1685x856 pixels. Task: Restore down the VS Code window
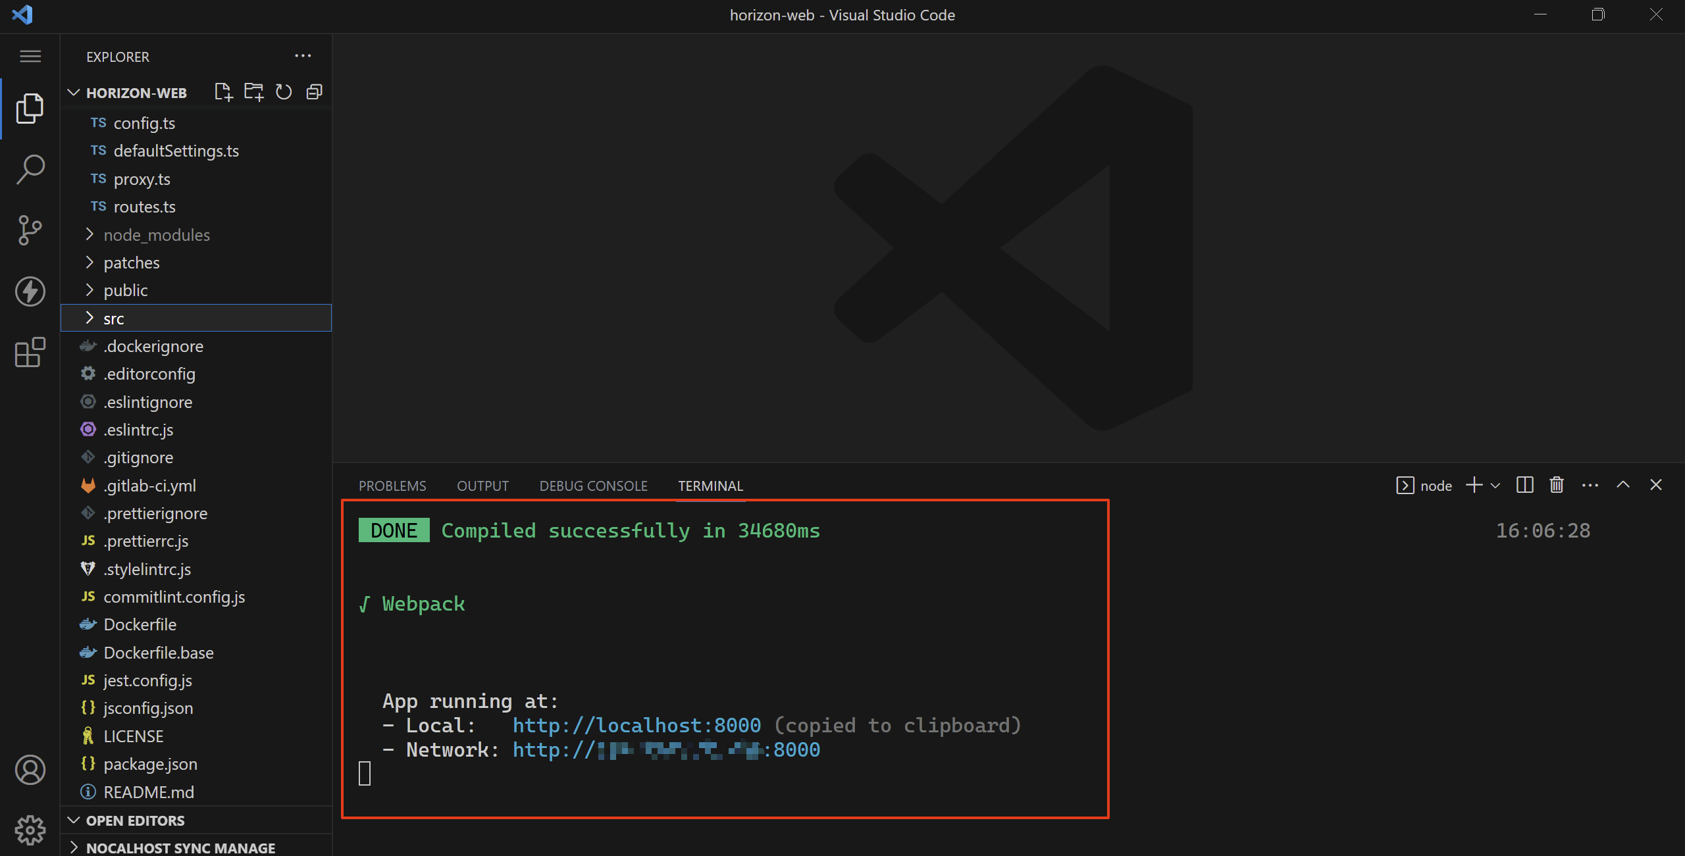click(1598, 14)
